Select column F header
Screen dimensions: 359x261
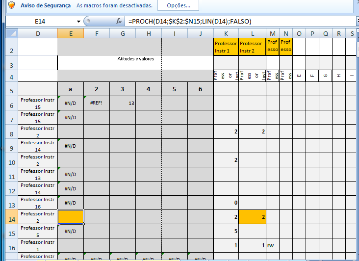coord(97,34)
